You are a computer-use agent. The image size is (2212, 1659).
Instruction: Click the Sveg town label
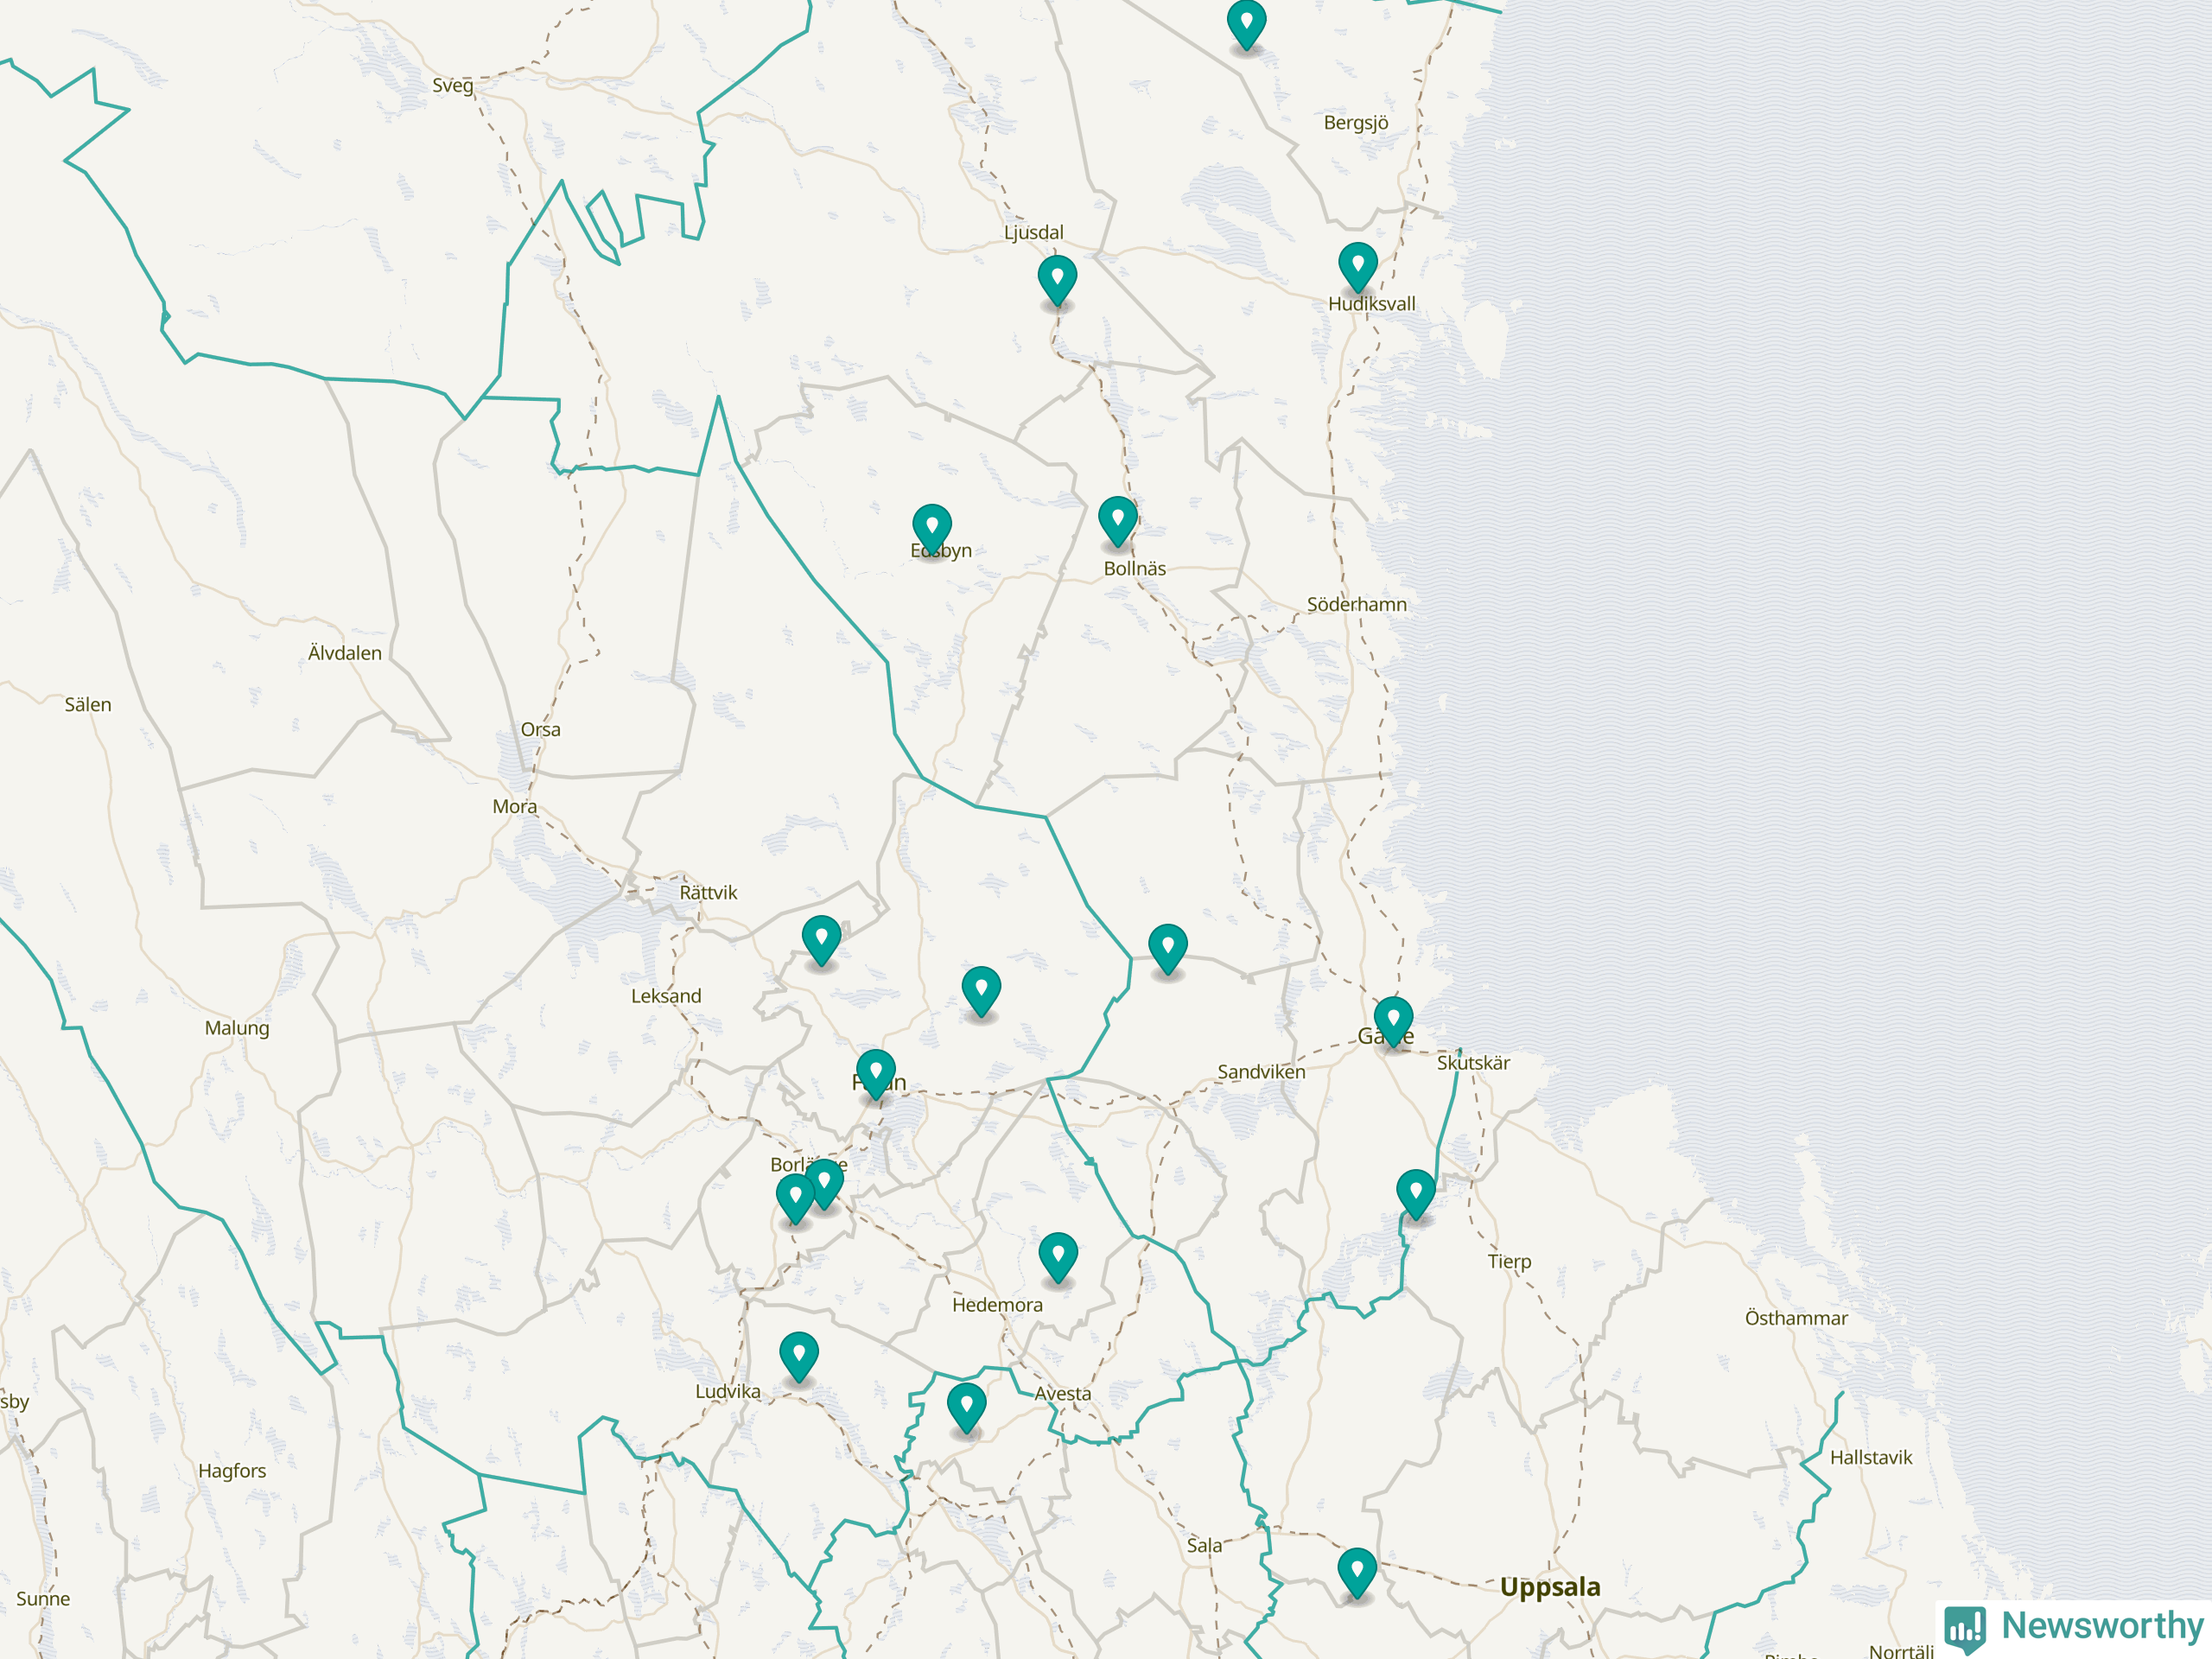tap(452, 85)
